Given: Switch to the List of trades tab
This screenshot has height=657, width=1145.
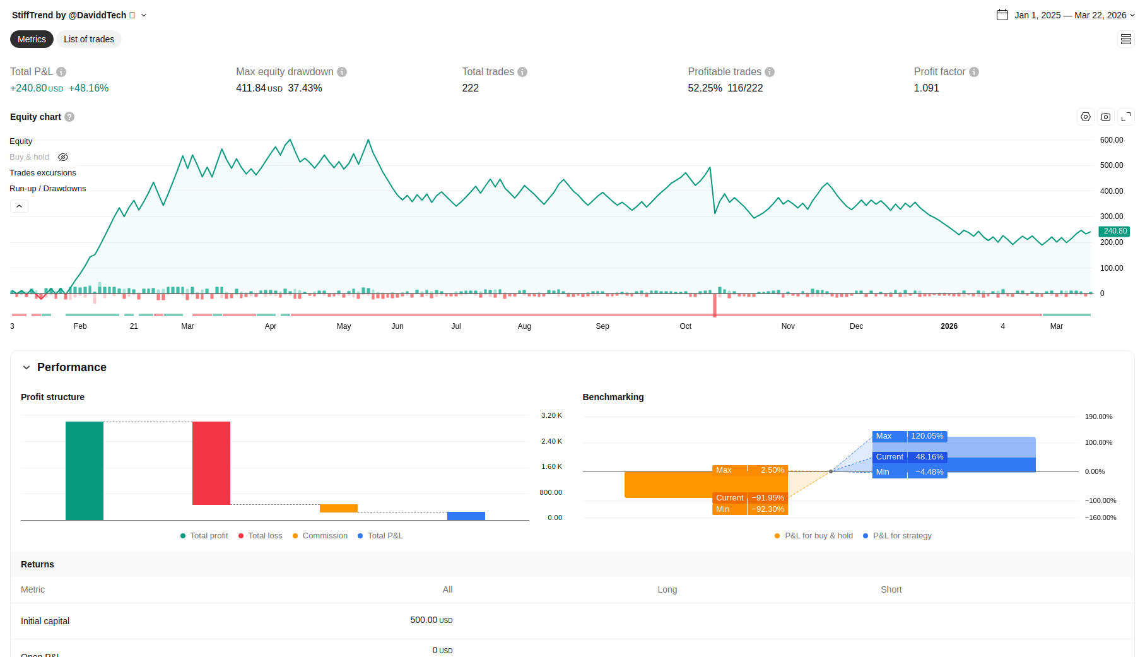Looking at the screenshot, I should pyautogui.click(x=89, y=39).
